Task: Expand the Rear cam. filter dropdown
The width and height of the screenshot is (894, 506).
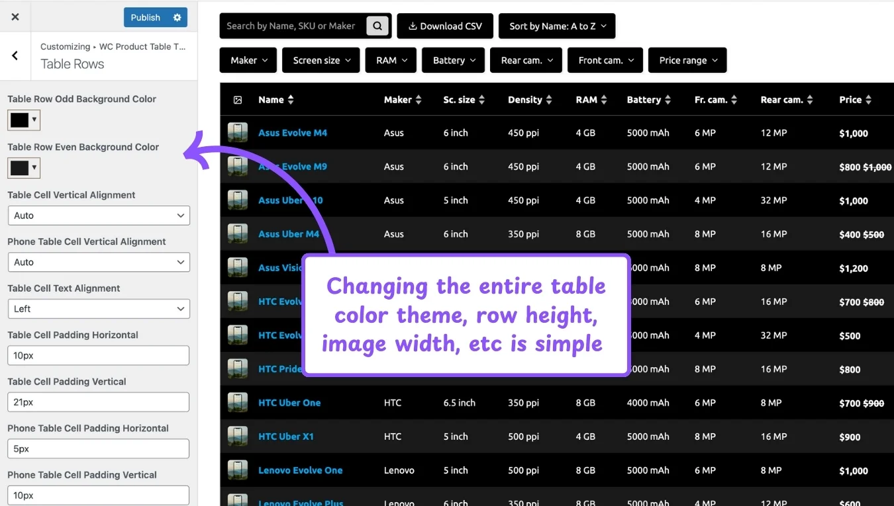Action: 526,60
